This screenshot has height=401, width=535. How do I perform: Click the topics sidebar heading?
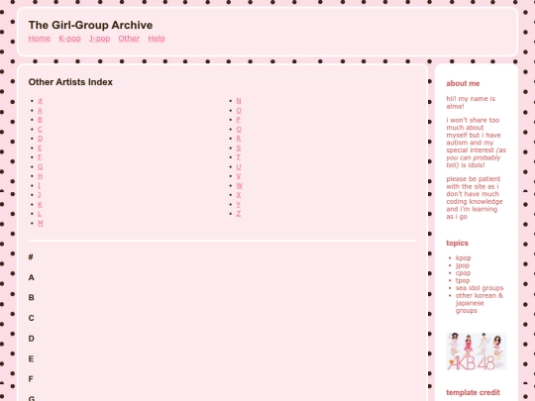[457, 244]
